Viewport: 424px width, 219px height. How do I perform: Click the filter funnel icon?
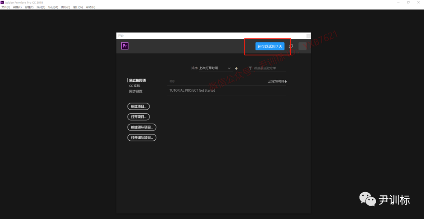tap(250, 68)
